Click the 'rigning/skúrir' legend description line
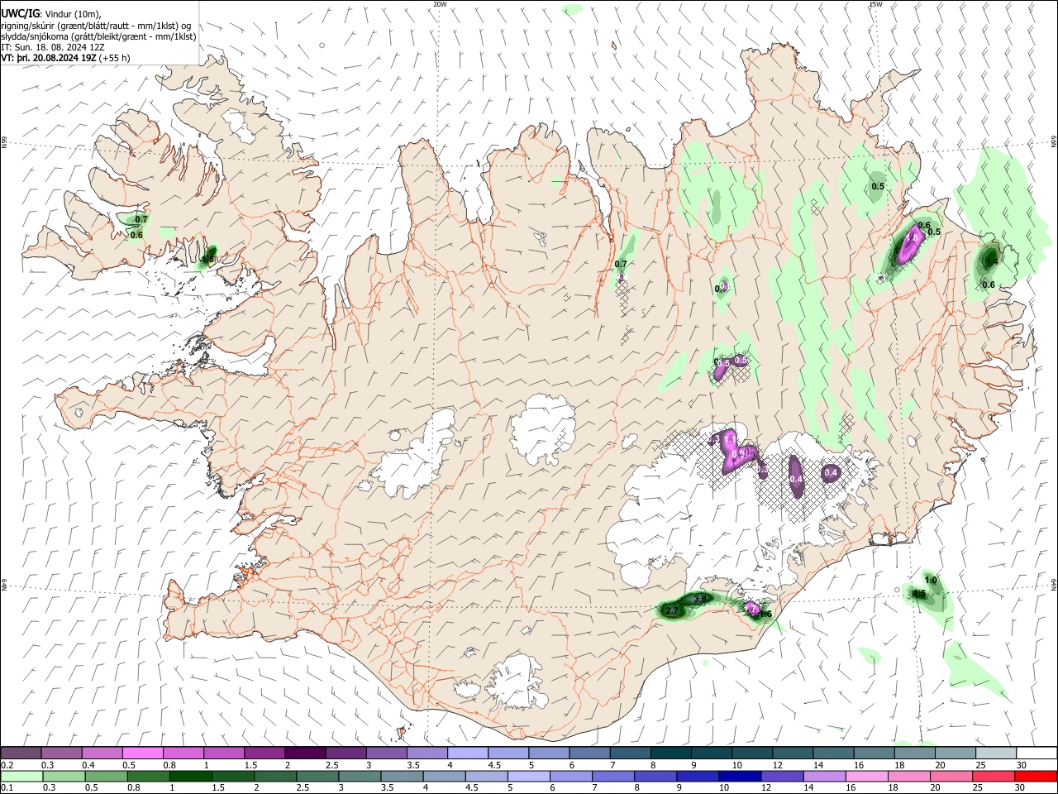Viewport: 1058px width, 794px height. pyautogui.click(x=96, y=25)
